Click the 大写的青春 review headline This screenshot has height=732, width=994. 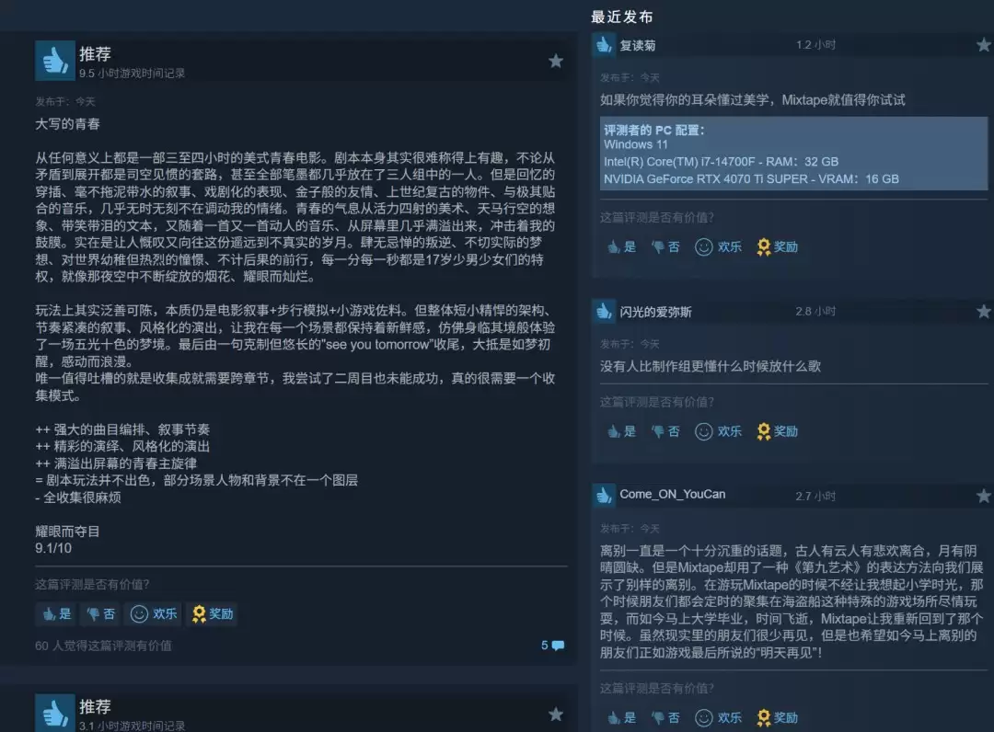click(67, 124)
